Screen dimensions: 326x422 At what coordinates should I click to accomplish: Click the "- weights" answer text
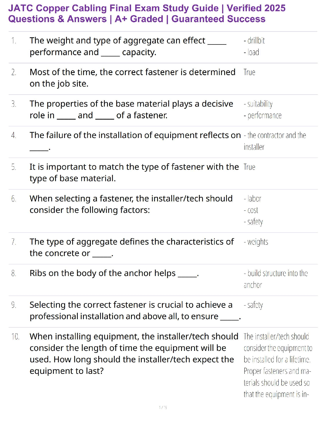pos(256,242)
